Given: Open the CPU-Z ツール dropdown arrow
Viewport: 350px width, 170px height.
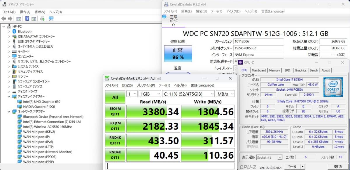Looking at the screenshot, I should pos(303,167).
